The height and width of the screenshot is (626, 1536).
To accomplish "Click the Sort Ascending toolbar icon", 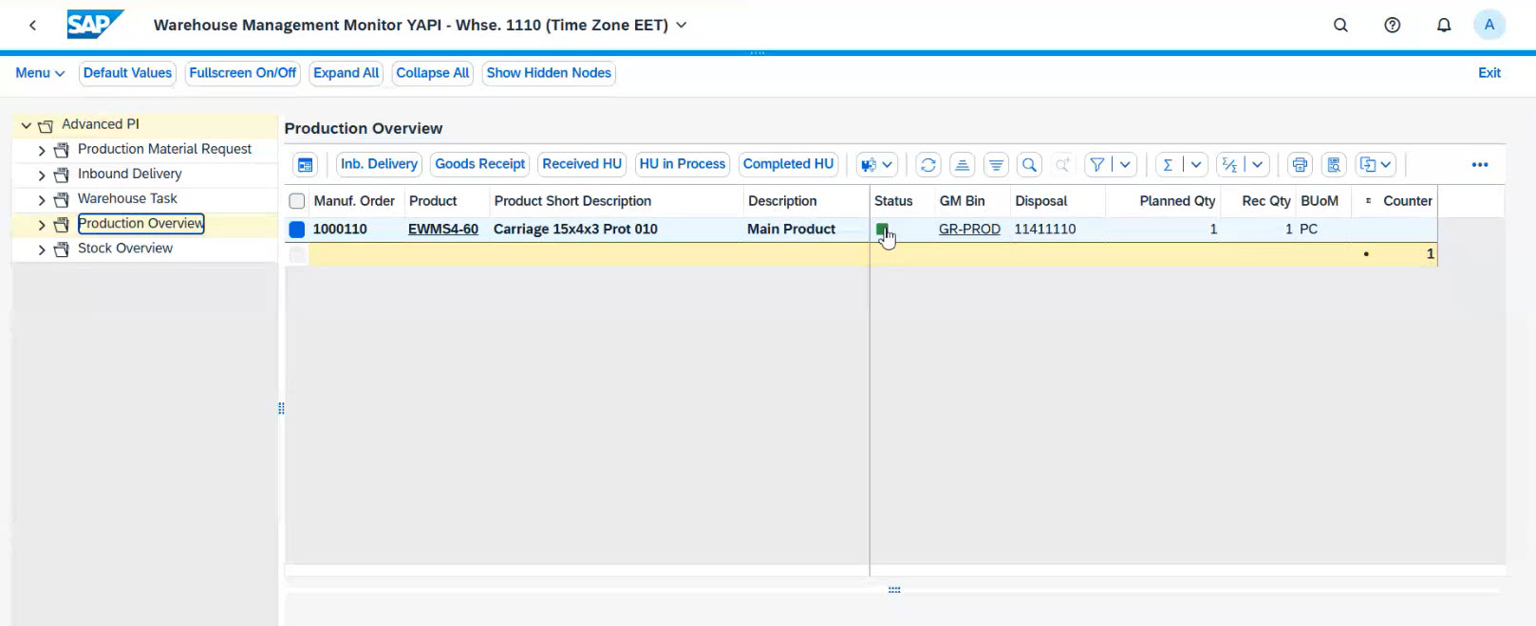I will (962, 165).
